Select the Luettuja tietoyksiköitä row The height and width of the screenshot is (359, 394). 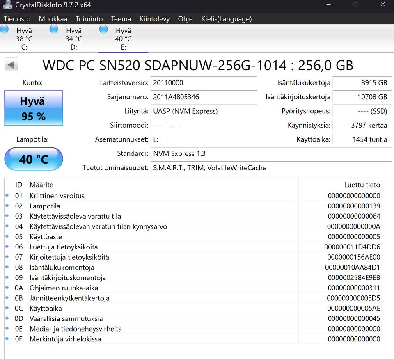pos(193,247)
